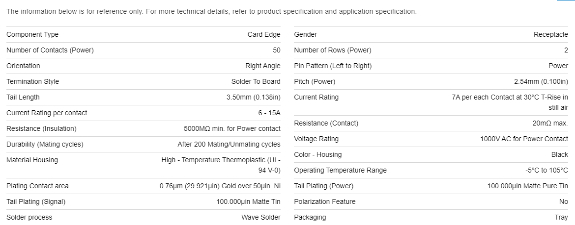Click the 'Resistance (Insulation)' label
Screen dimensions: 575x225
click(x=41, y=128)
